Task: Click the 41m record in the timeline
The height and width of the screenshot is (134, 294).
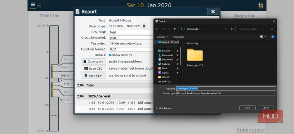Action: pos(66,84)
